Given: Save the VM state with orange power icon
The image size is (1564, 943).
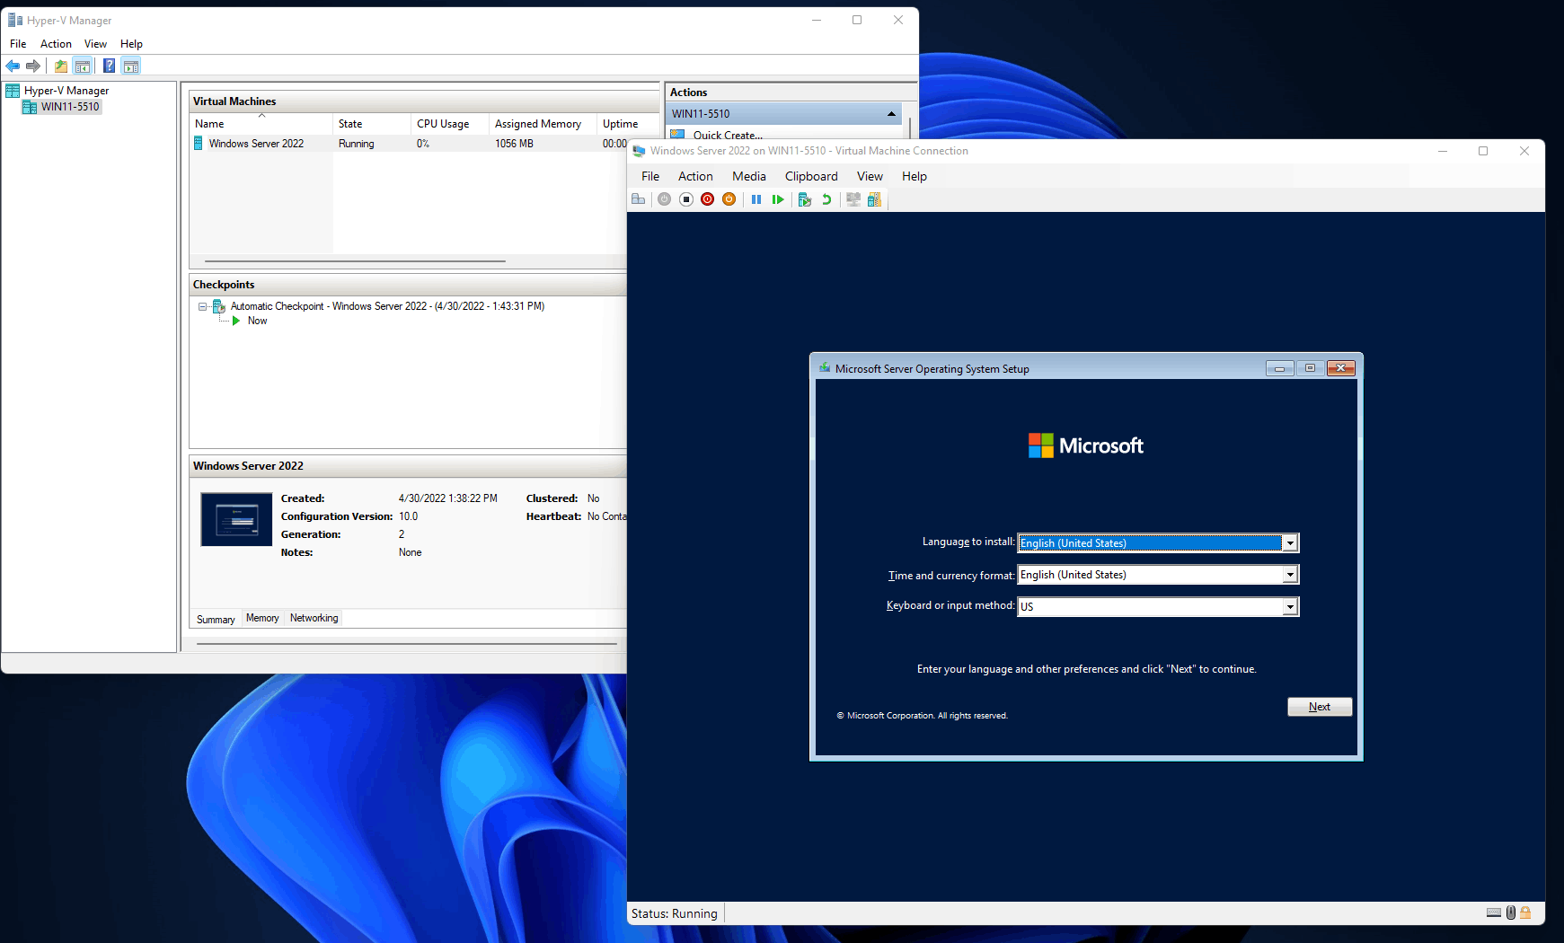Looking at the screenshot, I should point(729,199).
